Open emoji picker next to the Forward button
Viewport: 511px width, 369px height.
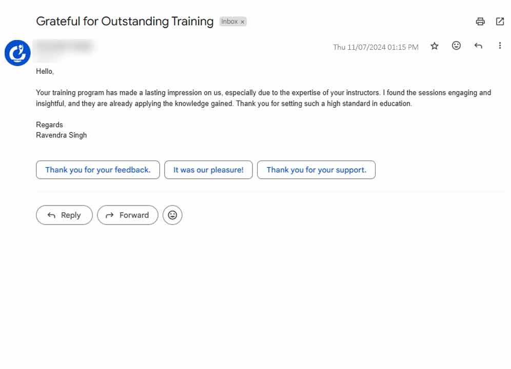pyautogui.click(x=172, y=215)
